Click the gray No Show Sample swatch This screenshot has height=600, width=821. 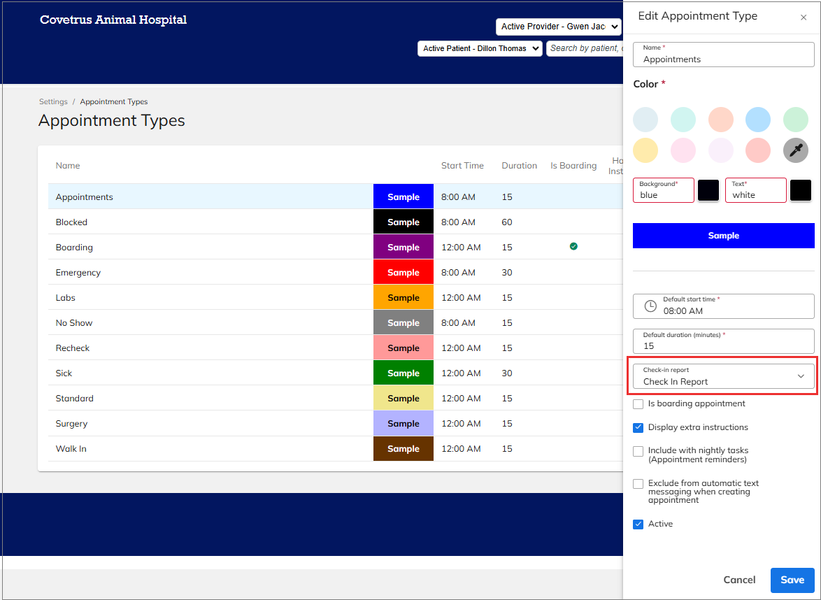[x=404, y=322]
